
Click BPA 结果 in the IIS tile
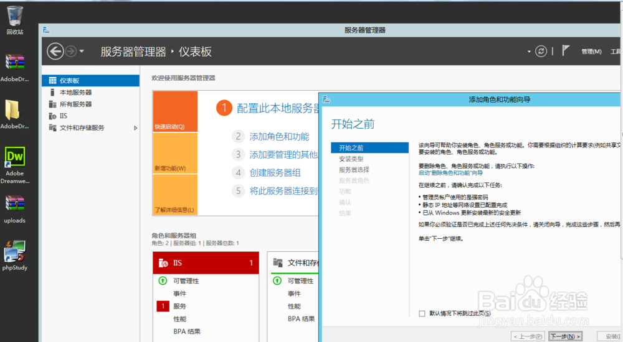[187, 331]
